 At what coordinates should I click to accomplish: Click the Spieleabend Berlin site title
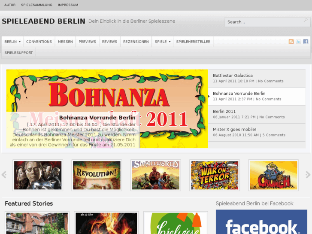[44, 21]
